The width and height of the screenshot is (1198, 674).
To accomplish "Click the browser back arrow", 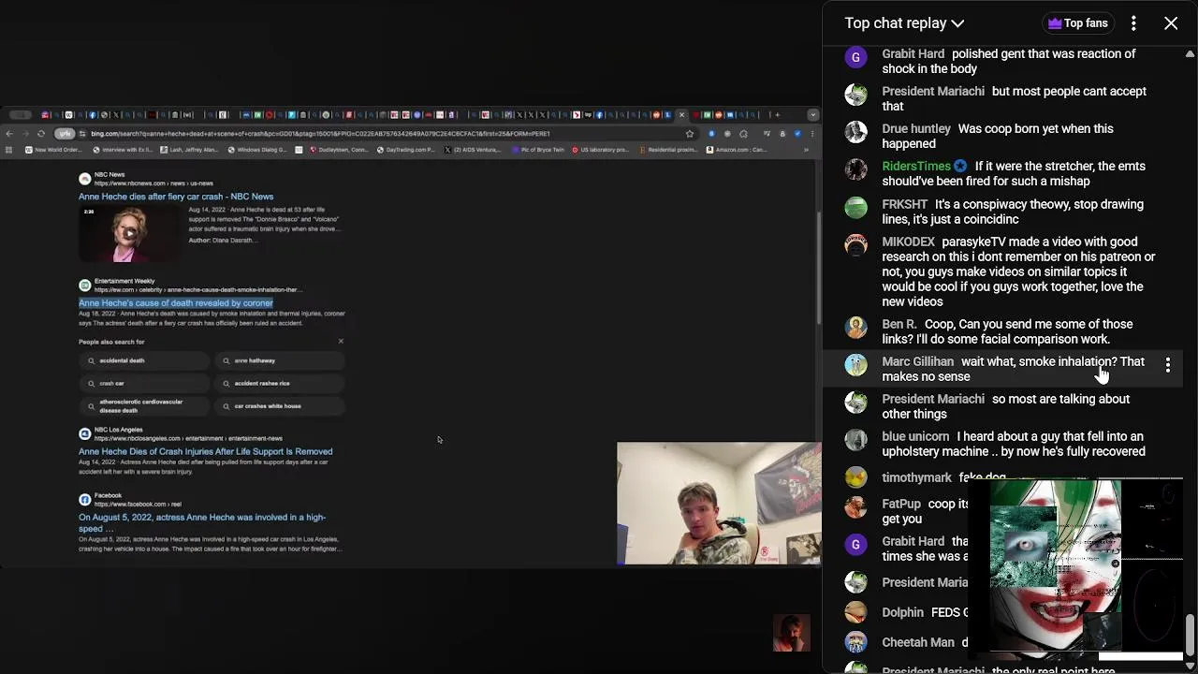I will (x=9, y=134).
